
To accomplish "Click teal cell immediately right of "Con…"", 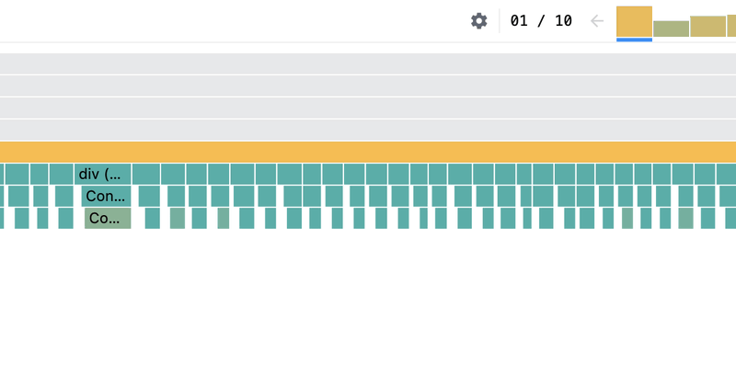I will [x=149, y=196].
